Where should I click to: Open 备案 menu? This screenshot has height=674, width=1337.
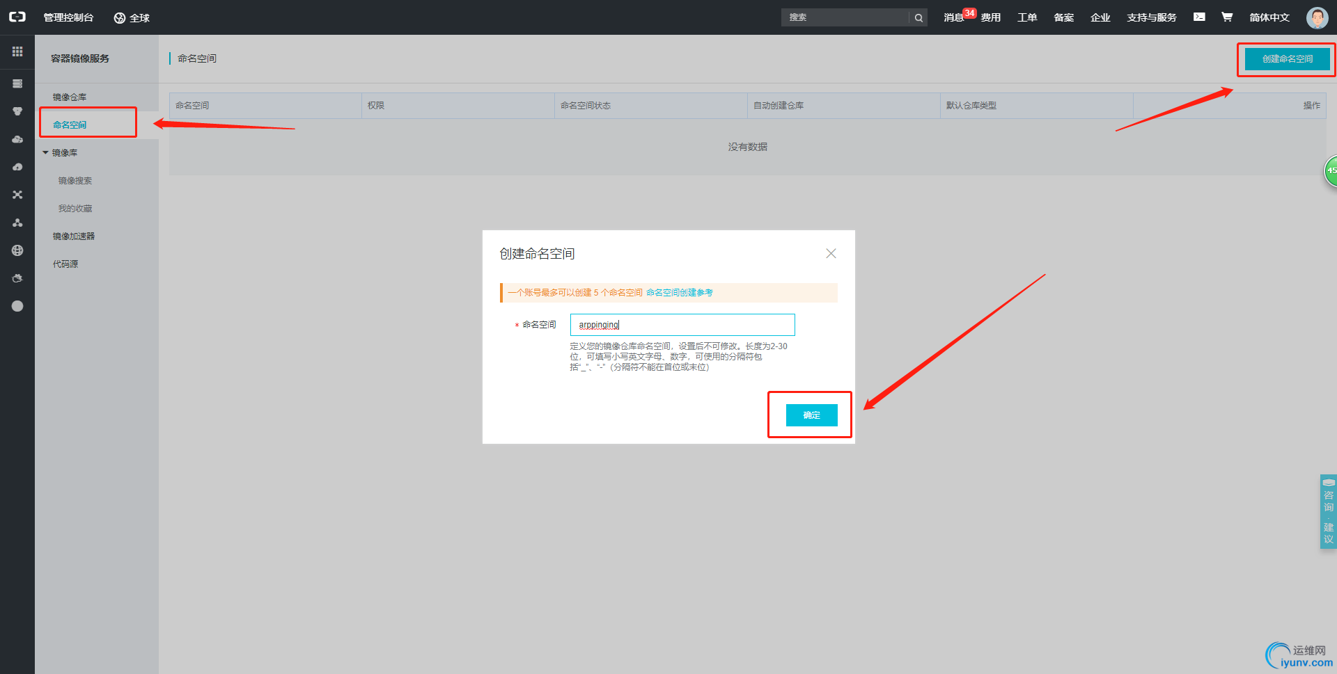coord(1064,17)
